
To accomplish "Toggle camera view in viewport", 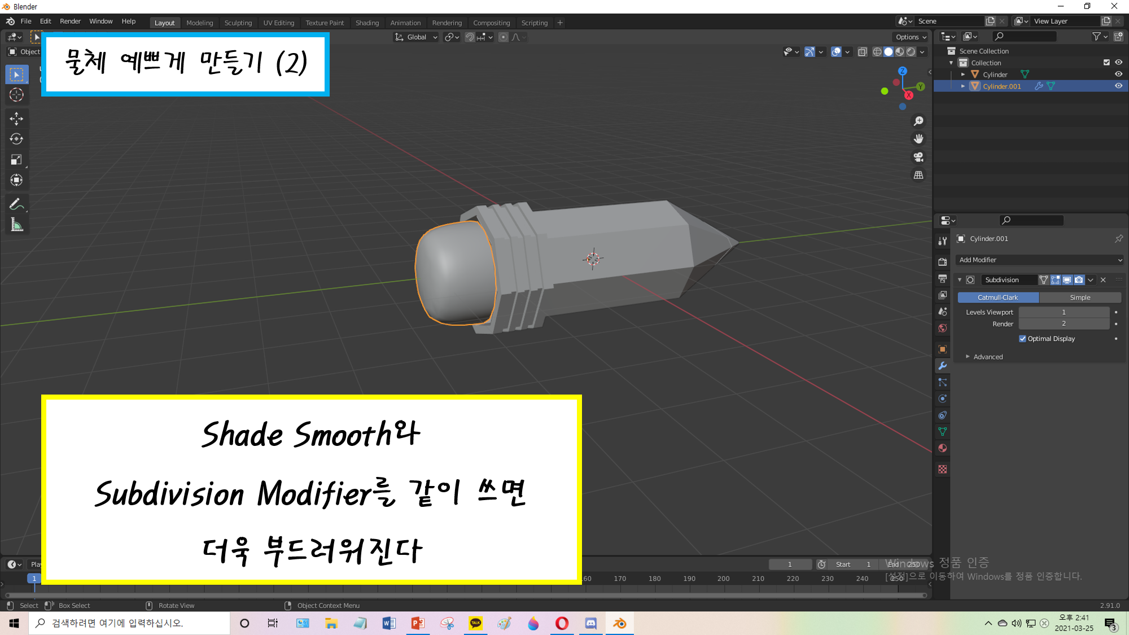I will [918, 157].
